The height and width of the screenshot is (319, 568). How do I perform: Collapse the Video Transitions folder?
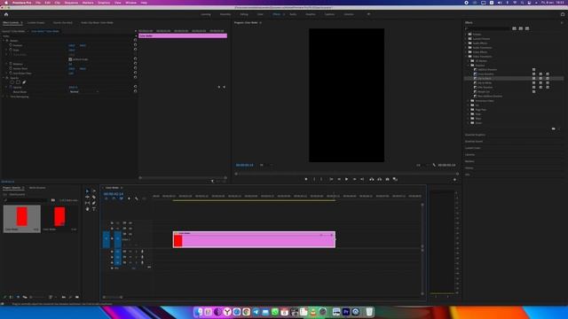[466, 57]
